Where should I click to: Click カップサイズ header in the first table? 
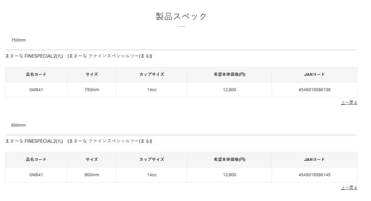pos(152,75)
